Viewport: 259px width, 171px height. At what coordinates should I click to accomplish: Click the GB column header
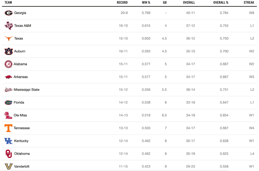point(165,3)
